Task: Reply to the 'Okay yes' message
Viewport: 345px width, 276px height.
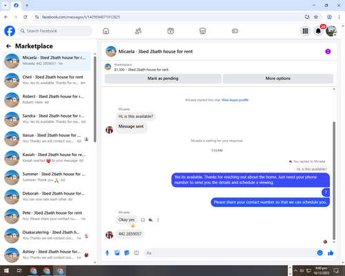Action: (150, 220)
